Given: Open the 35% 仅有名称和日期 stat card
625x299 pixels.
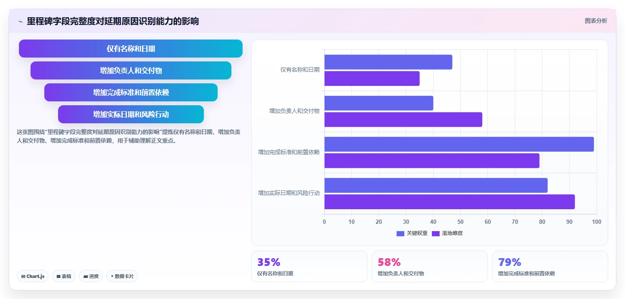Looking at the screenshot, I should point(309,266).
